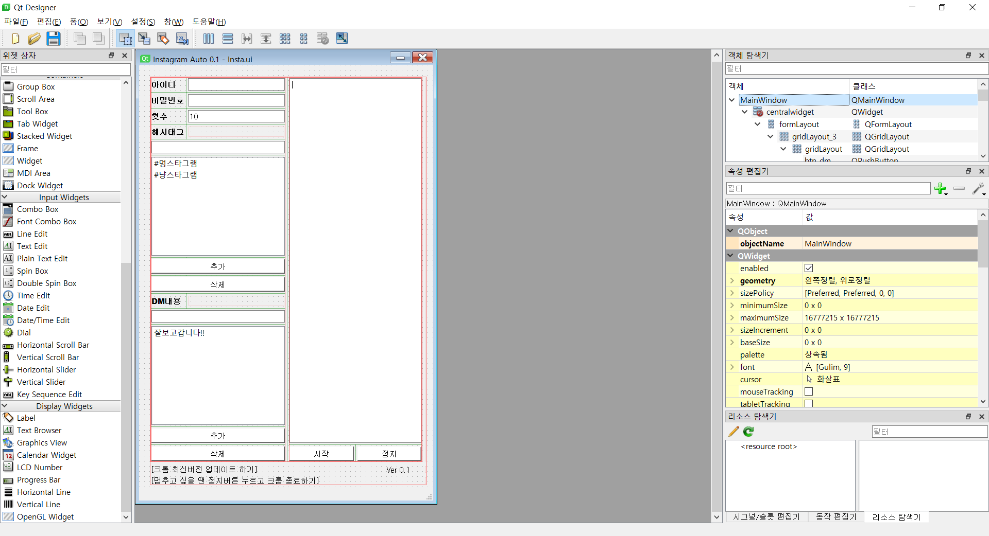Open a form file with folder icon
Image resolution: width=989 pixels, height=536 pixels.
click(34, 39)
